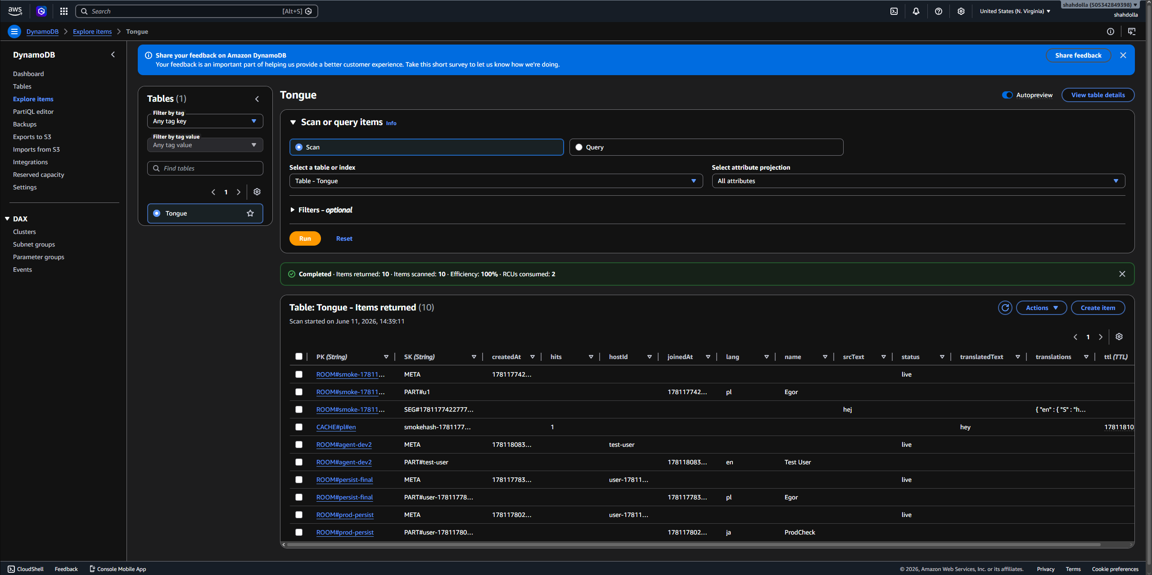Open Tables panel preferences gear
Screen dimensions: 1152x575
tap(257, 192)
